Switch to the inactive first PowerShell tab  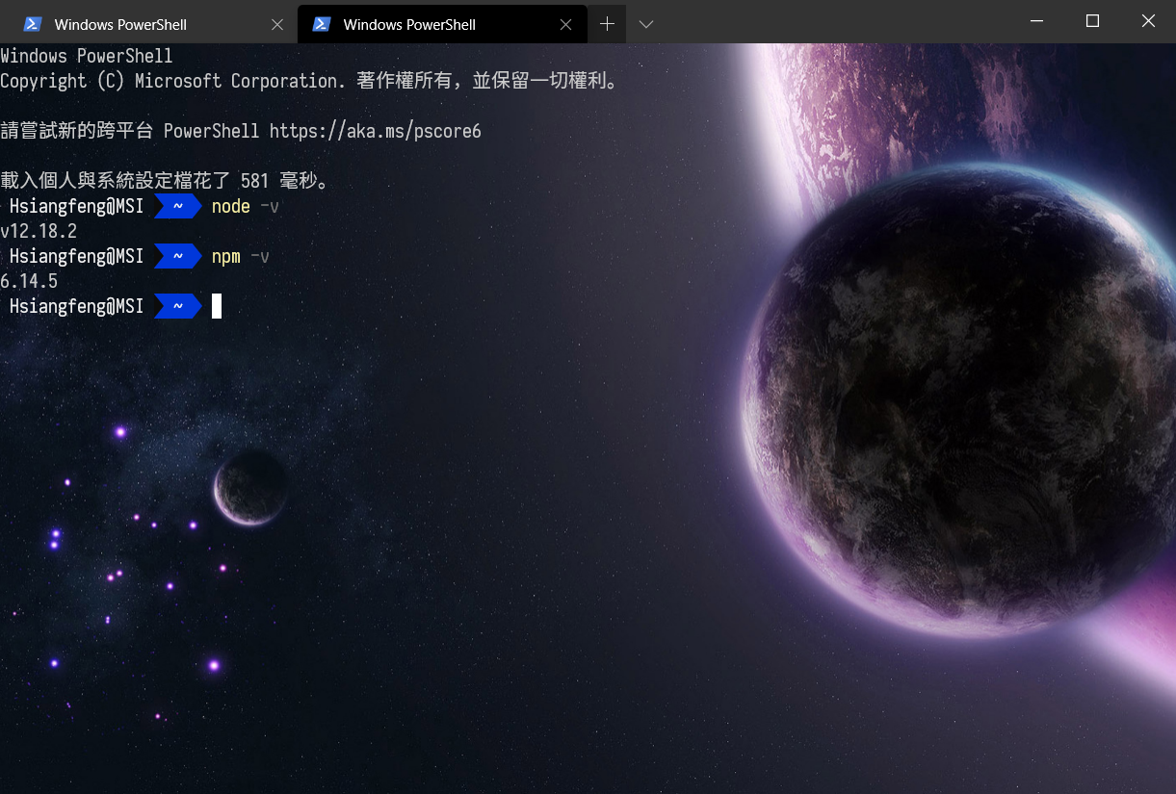point(120,25)
